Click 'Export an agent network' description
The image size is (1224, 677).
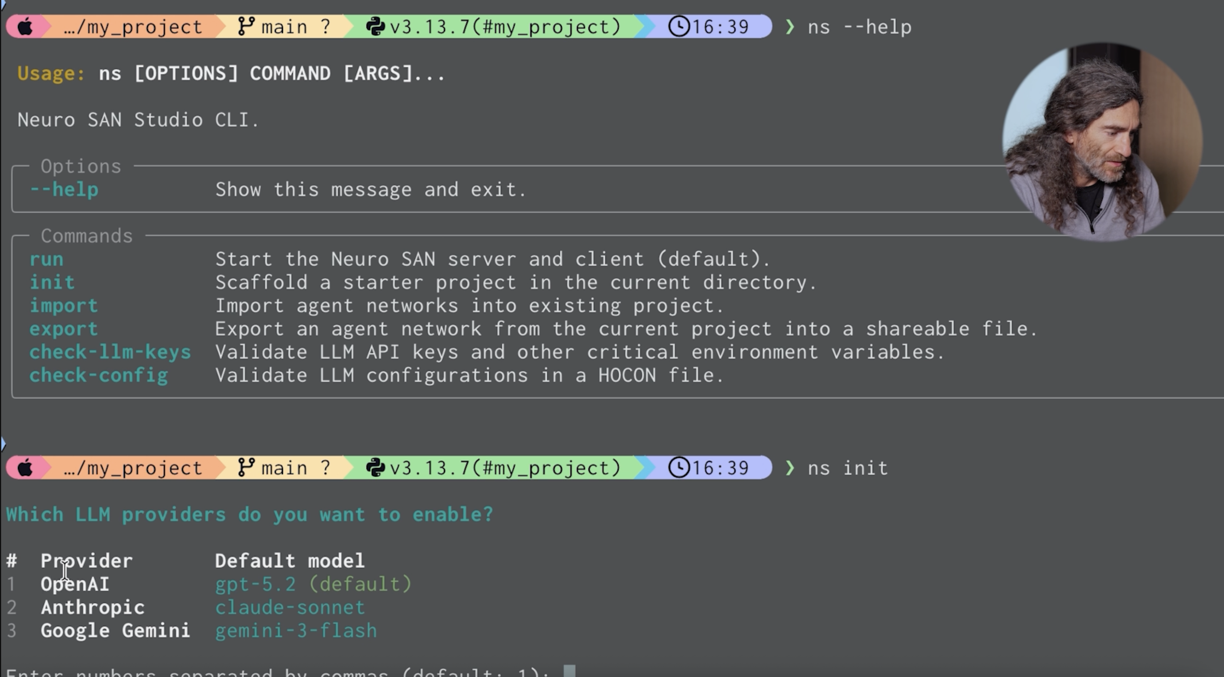(626, 329)
